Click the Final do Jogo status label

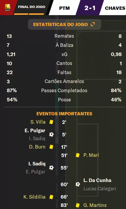[x=32, y=7]
